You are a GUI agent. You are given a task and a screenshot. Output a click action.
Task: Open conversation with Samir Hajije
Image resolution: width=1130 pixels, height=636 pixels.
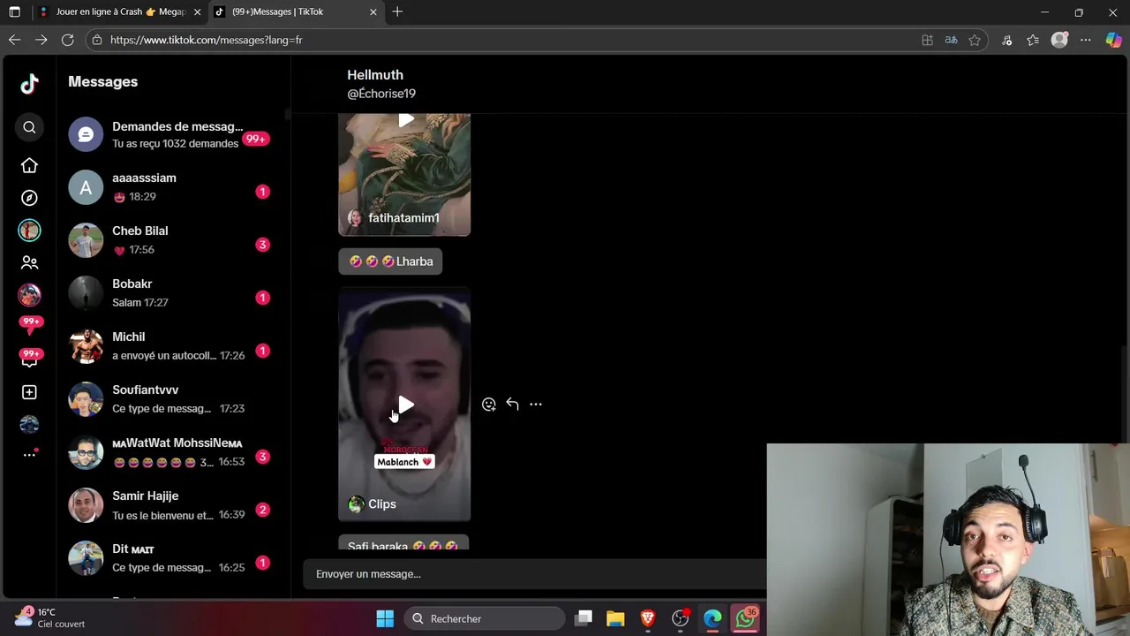170,505
